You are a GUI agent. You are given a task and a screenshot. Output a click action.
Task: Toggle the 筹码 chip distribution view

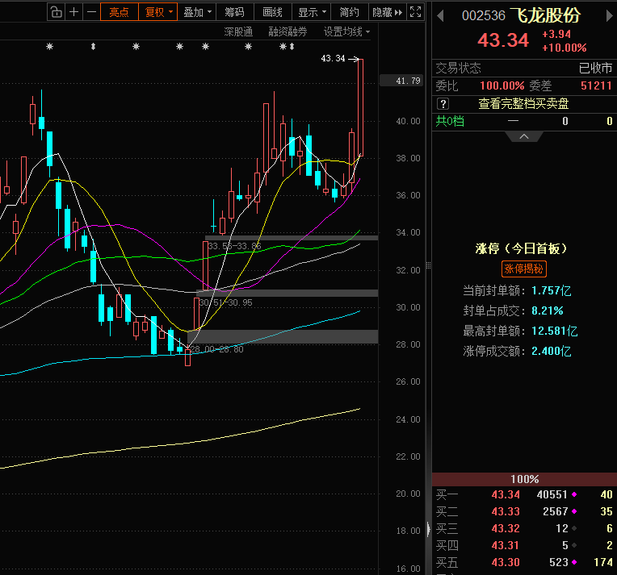234,12
